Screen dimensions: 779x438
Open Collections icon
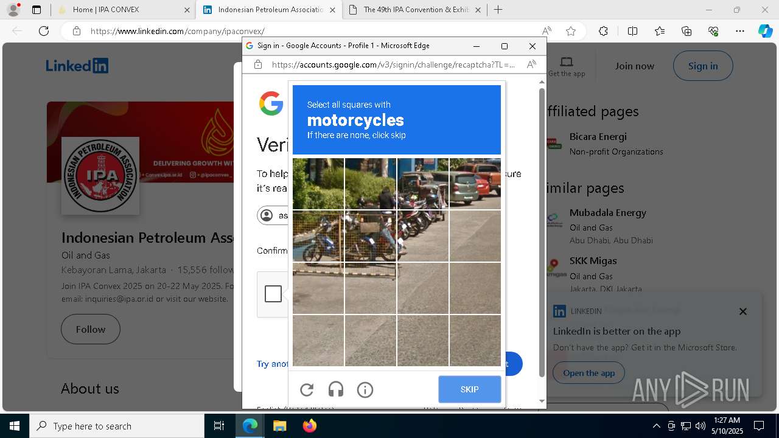click(686, 31)
